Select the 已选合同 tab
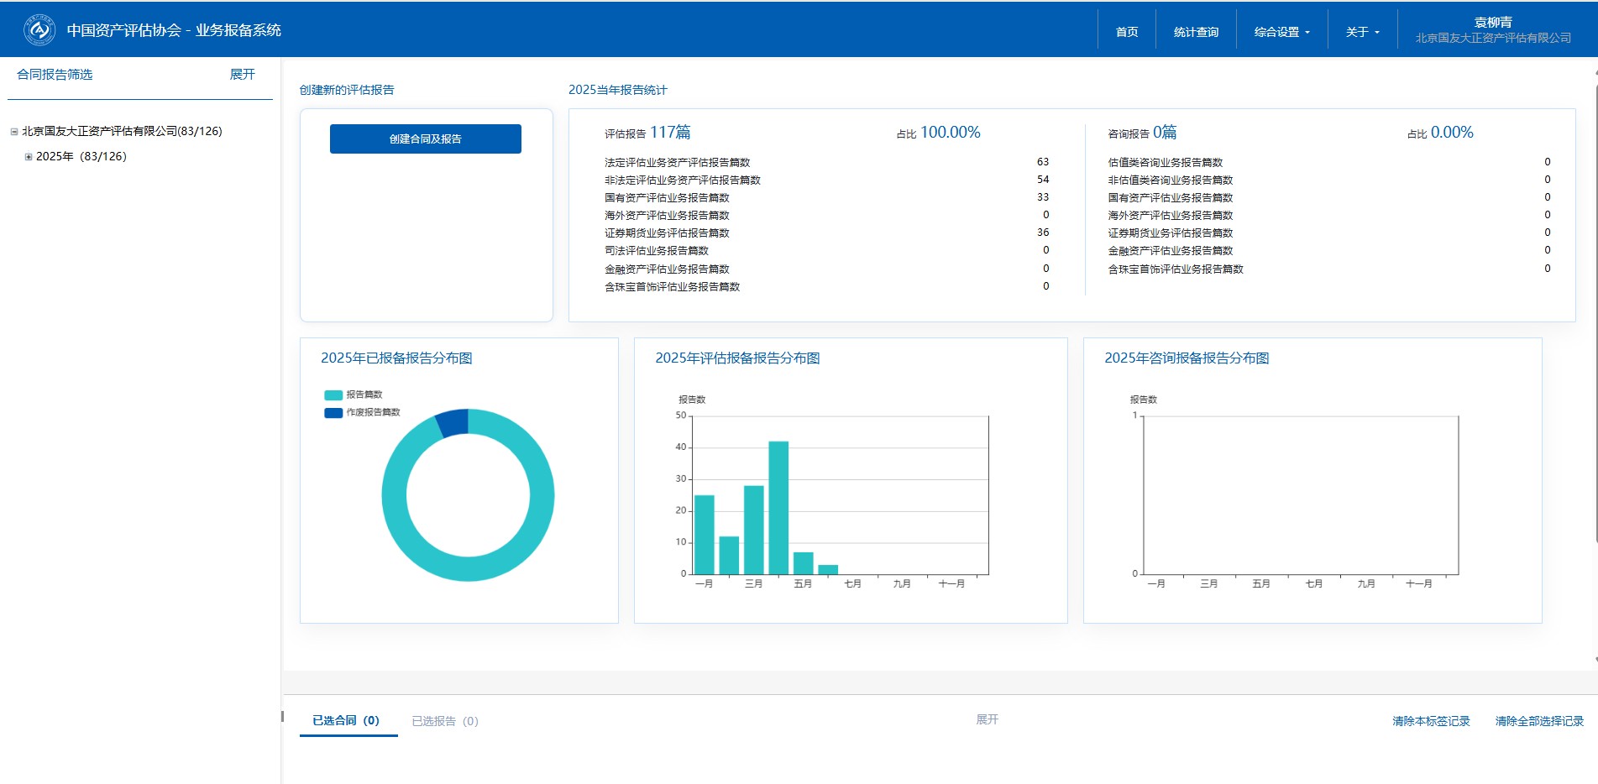 coord(346,720)
